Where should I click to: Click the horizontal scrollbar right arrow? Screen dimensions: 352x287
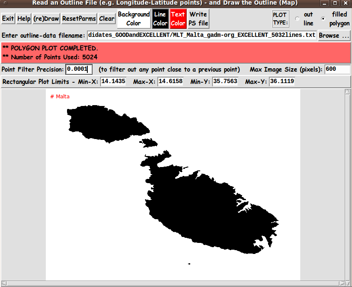342,284
